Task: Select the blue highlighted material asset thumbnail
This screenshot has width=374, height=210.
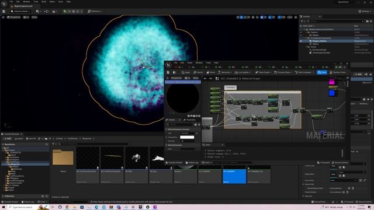Action: tap(234, 175)
